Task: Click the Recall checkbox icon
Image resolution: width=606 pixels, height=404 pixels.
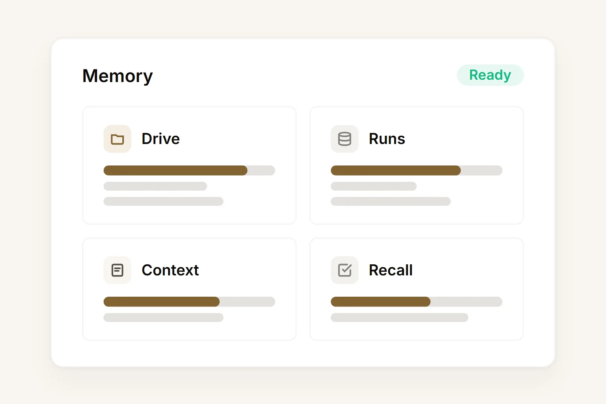Action: click(x=344, y=270)
